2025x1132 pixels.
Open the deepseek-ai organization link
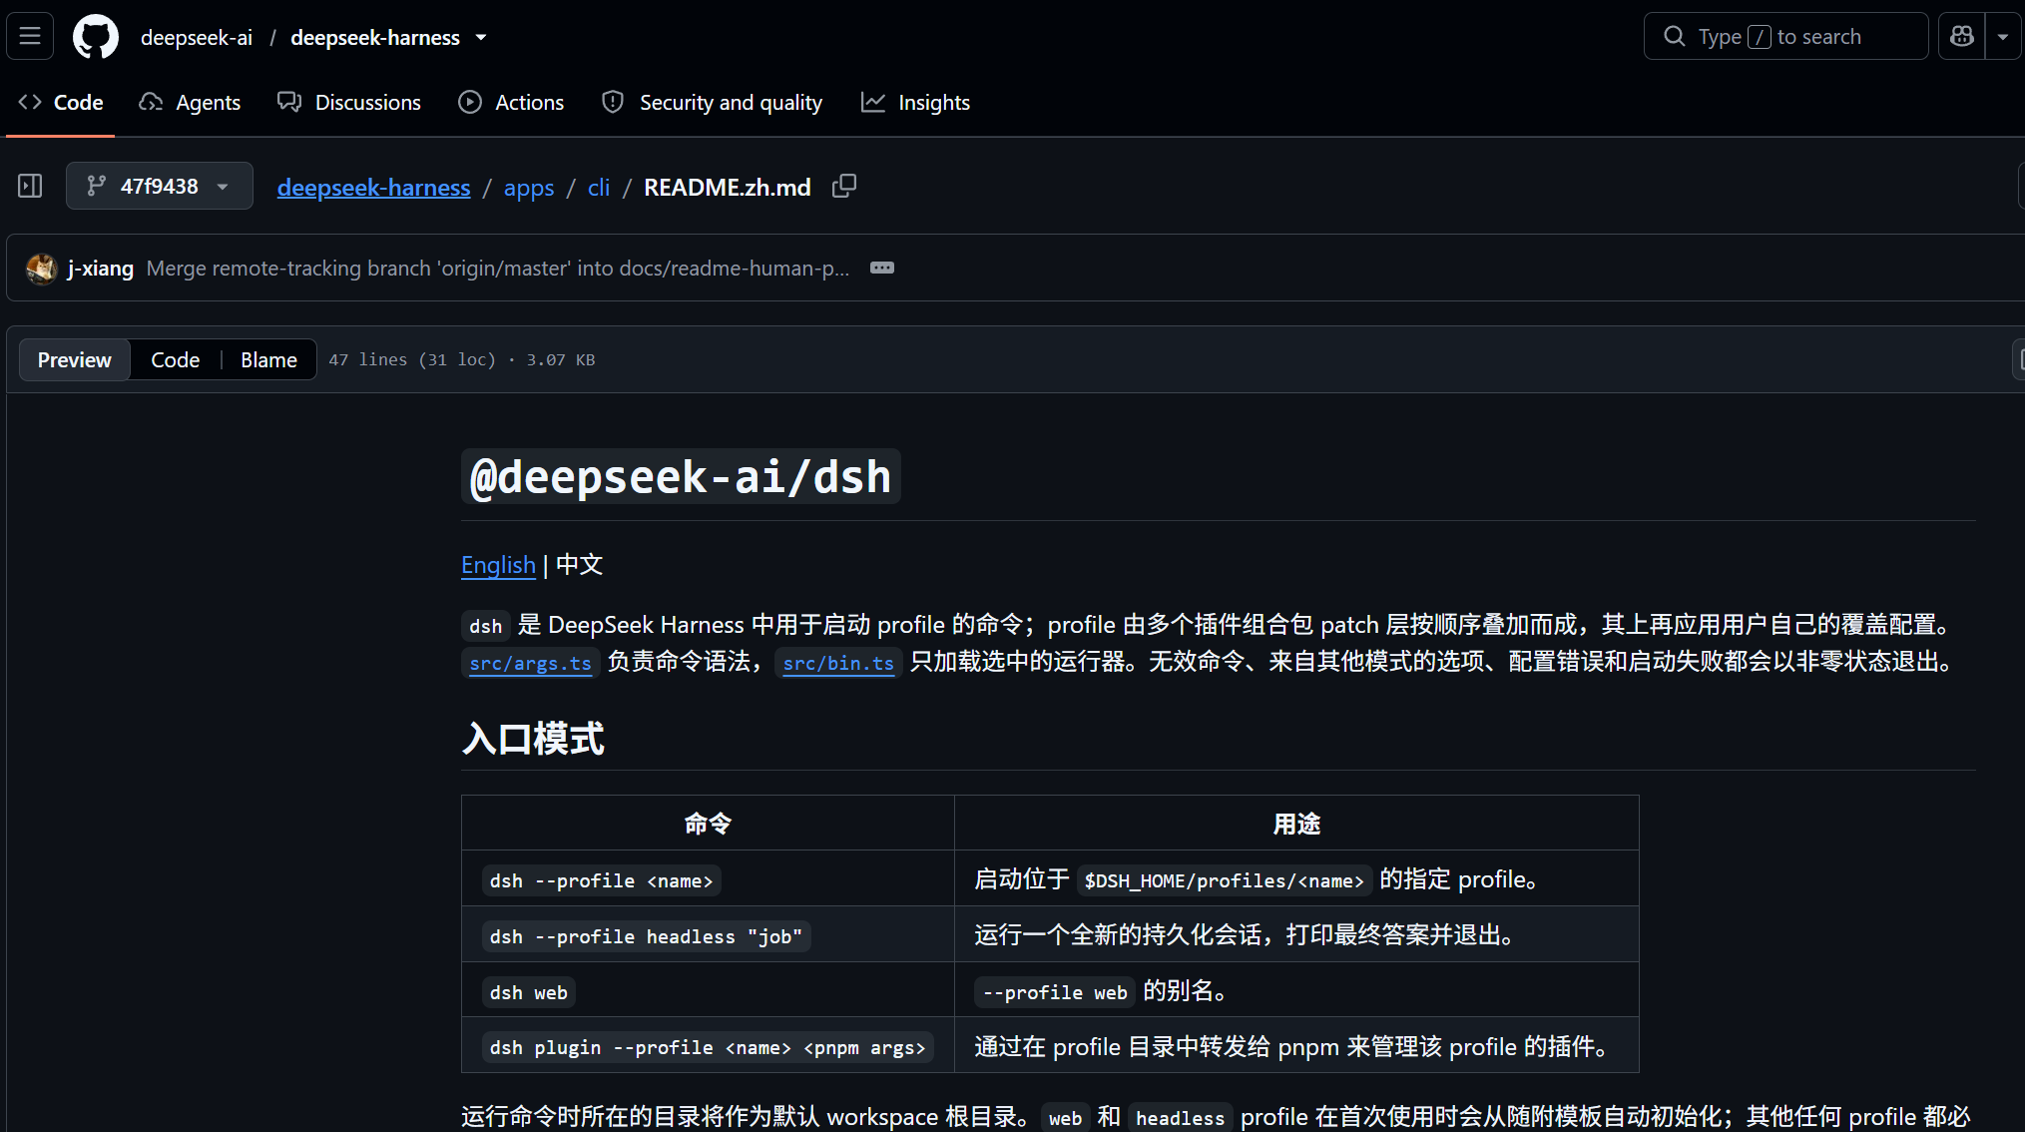tap(197, 38)
